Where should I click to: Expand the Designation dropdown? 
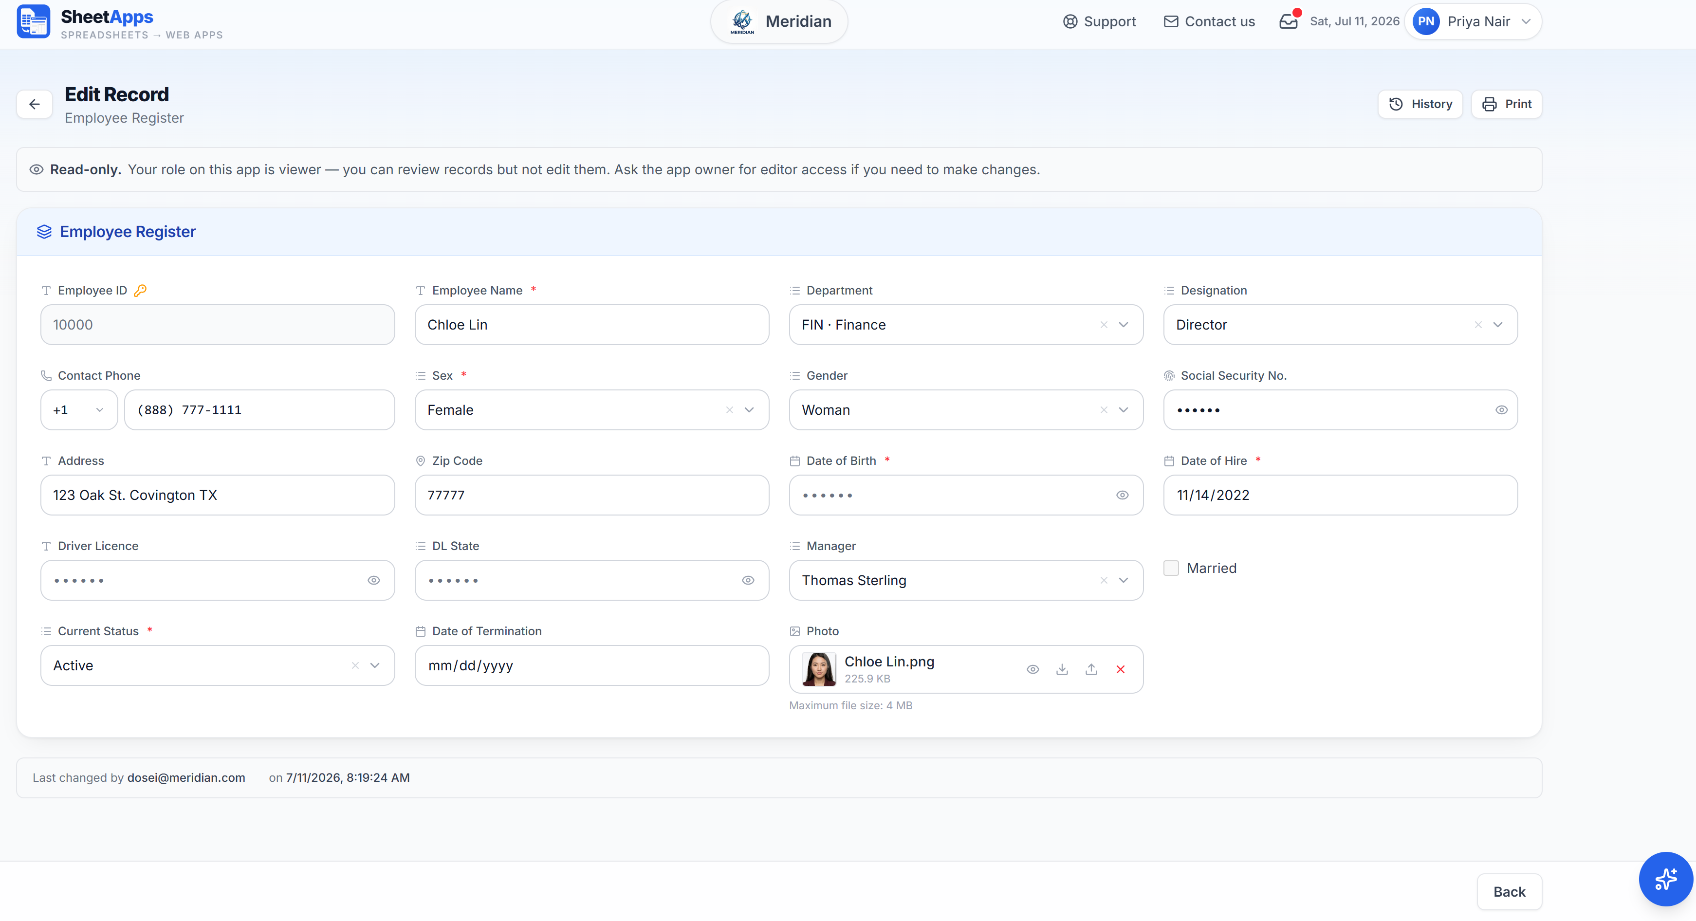tap(1498, 325)
